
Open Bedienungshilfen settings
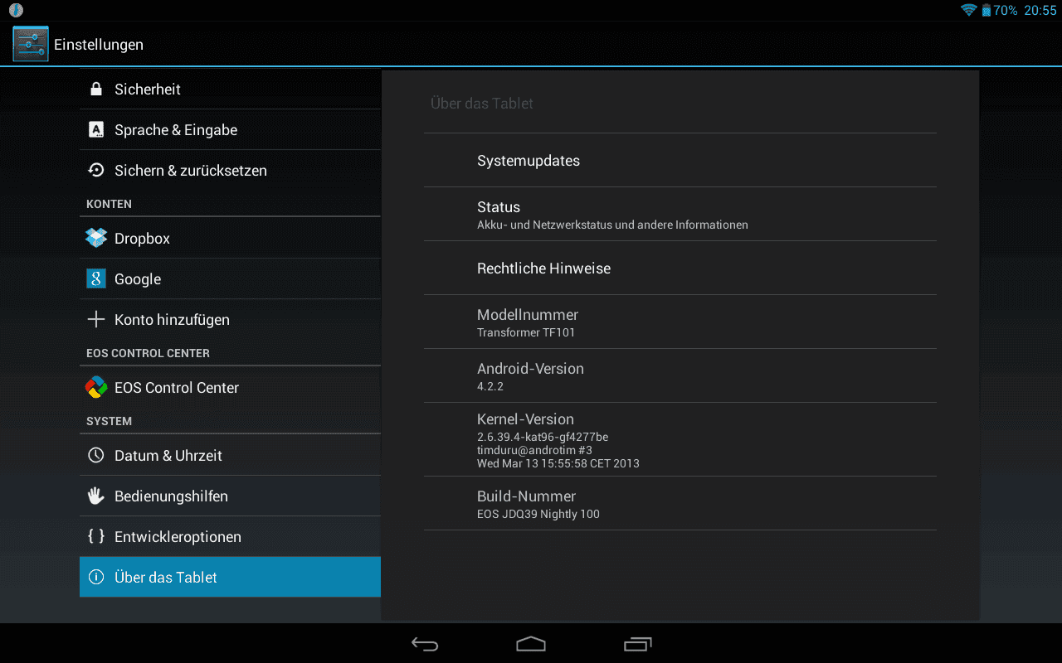pyautogui.click(x=230, y=496)
